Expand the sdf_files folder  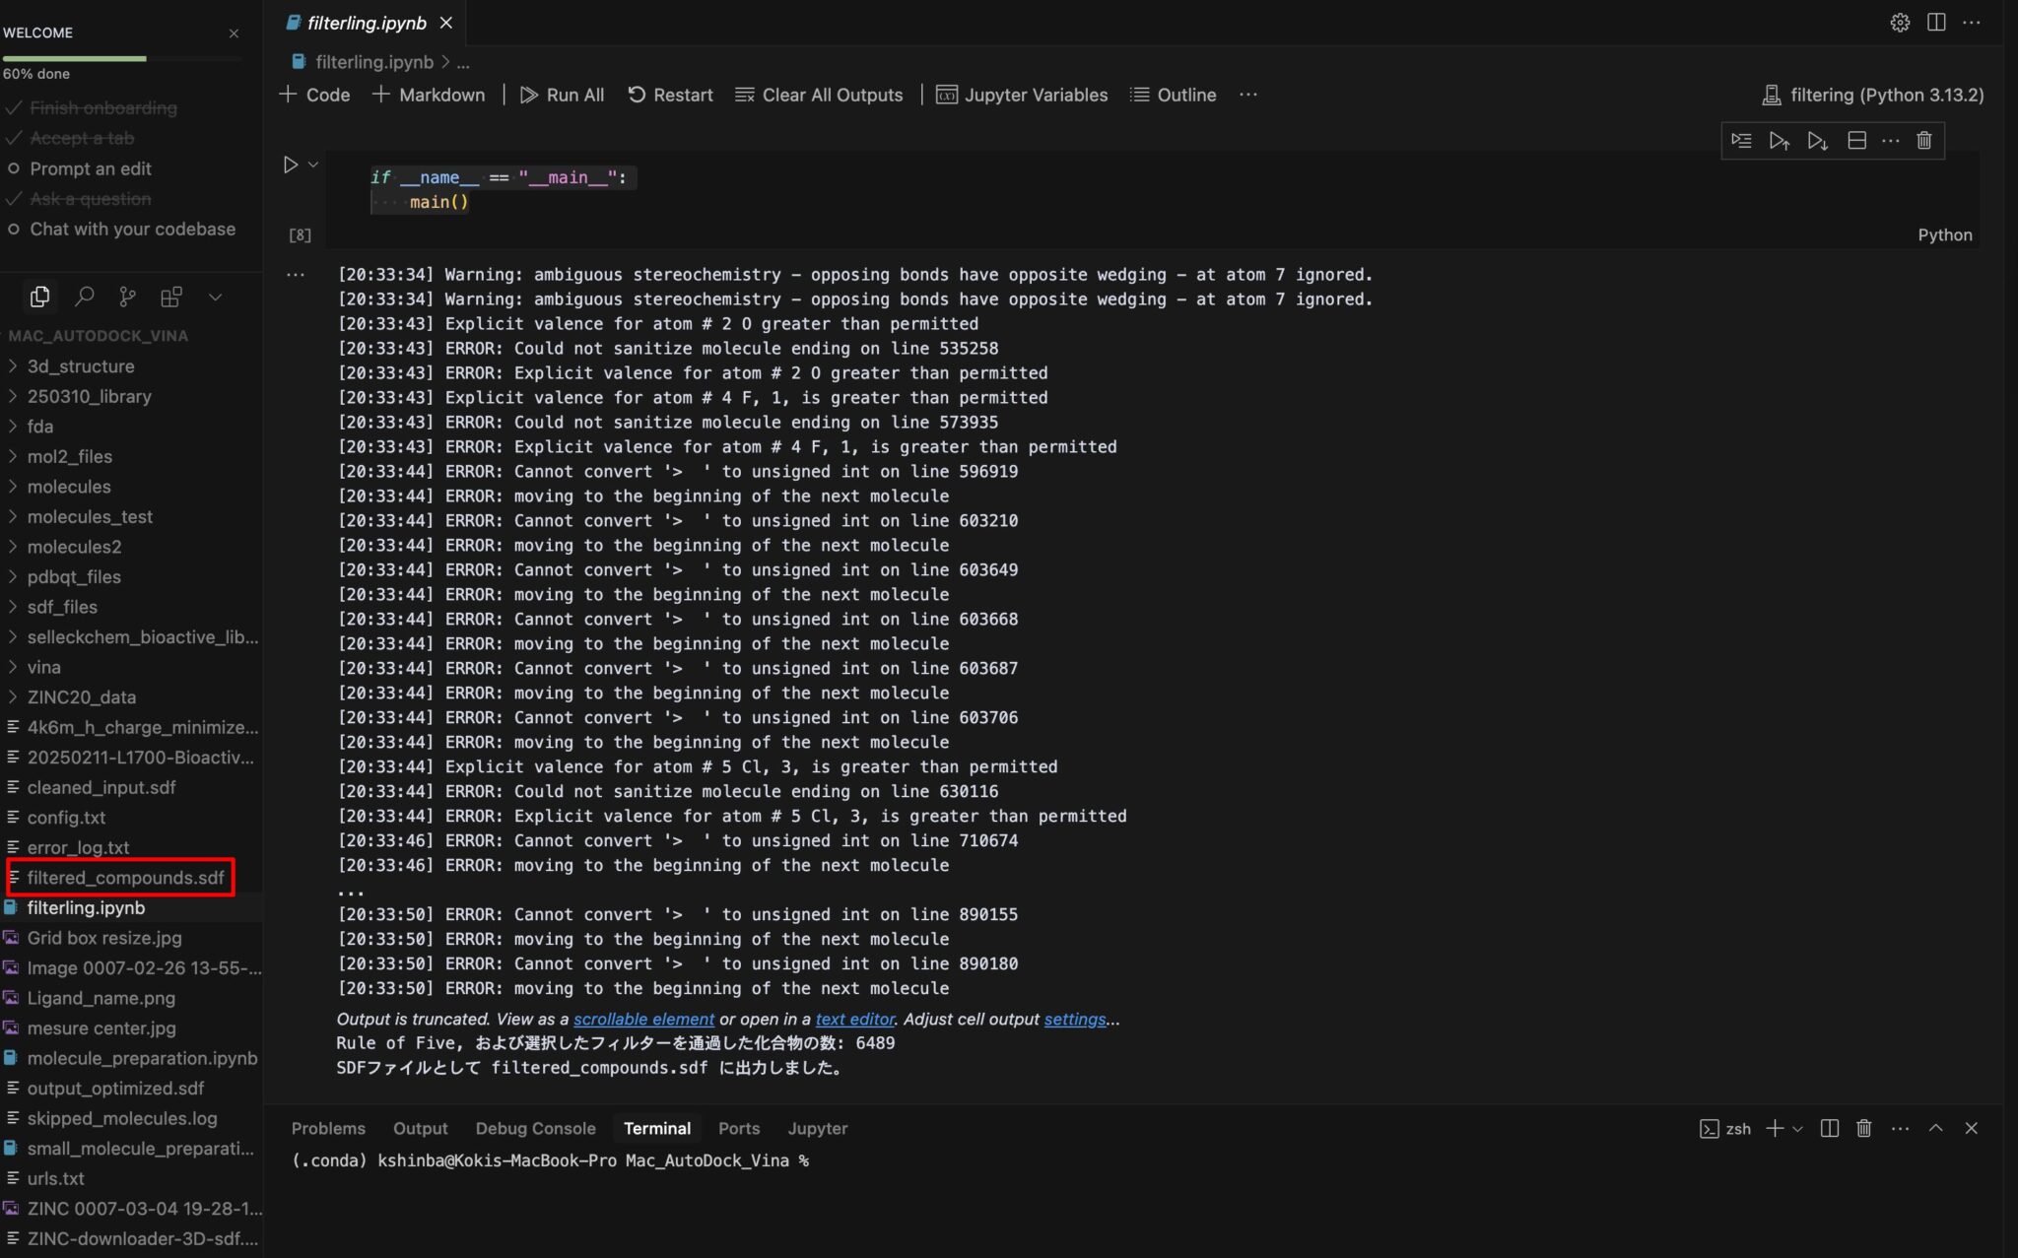(63, 607)
